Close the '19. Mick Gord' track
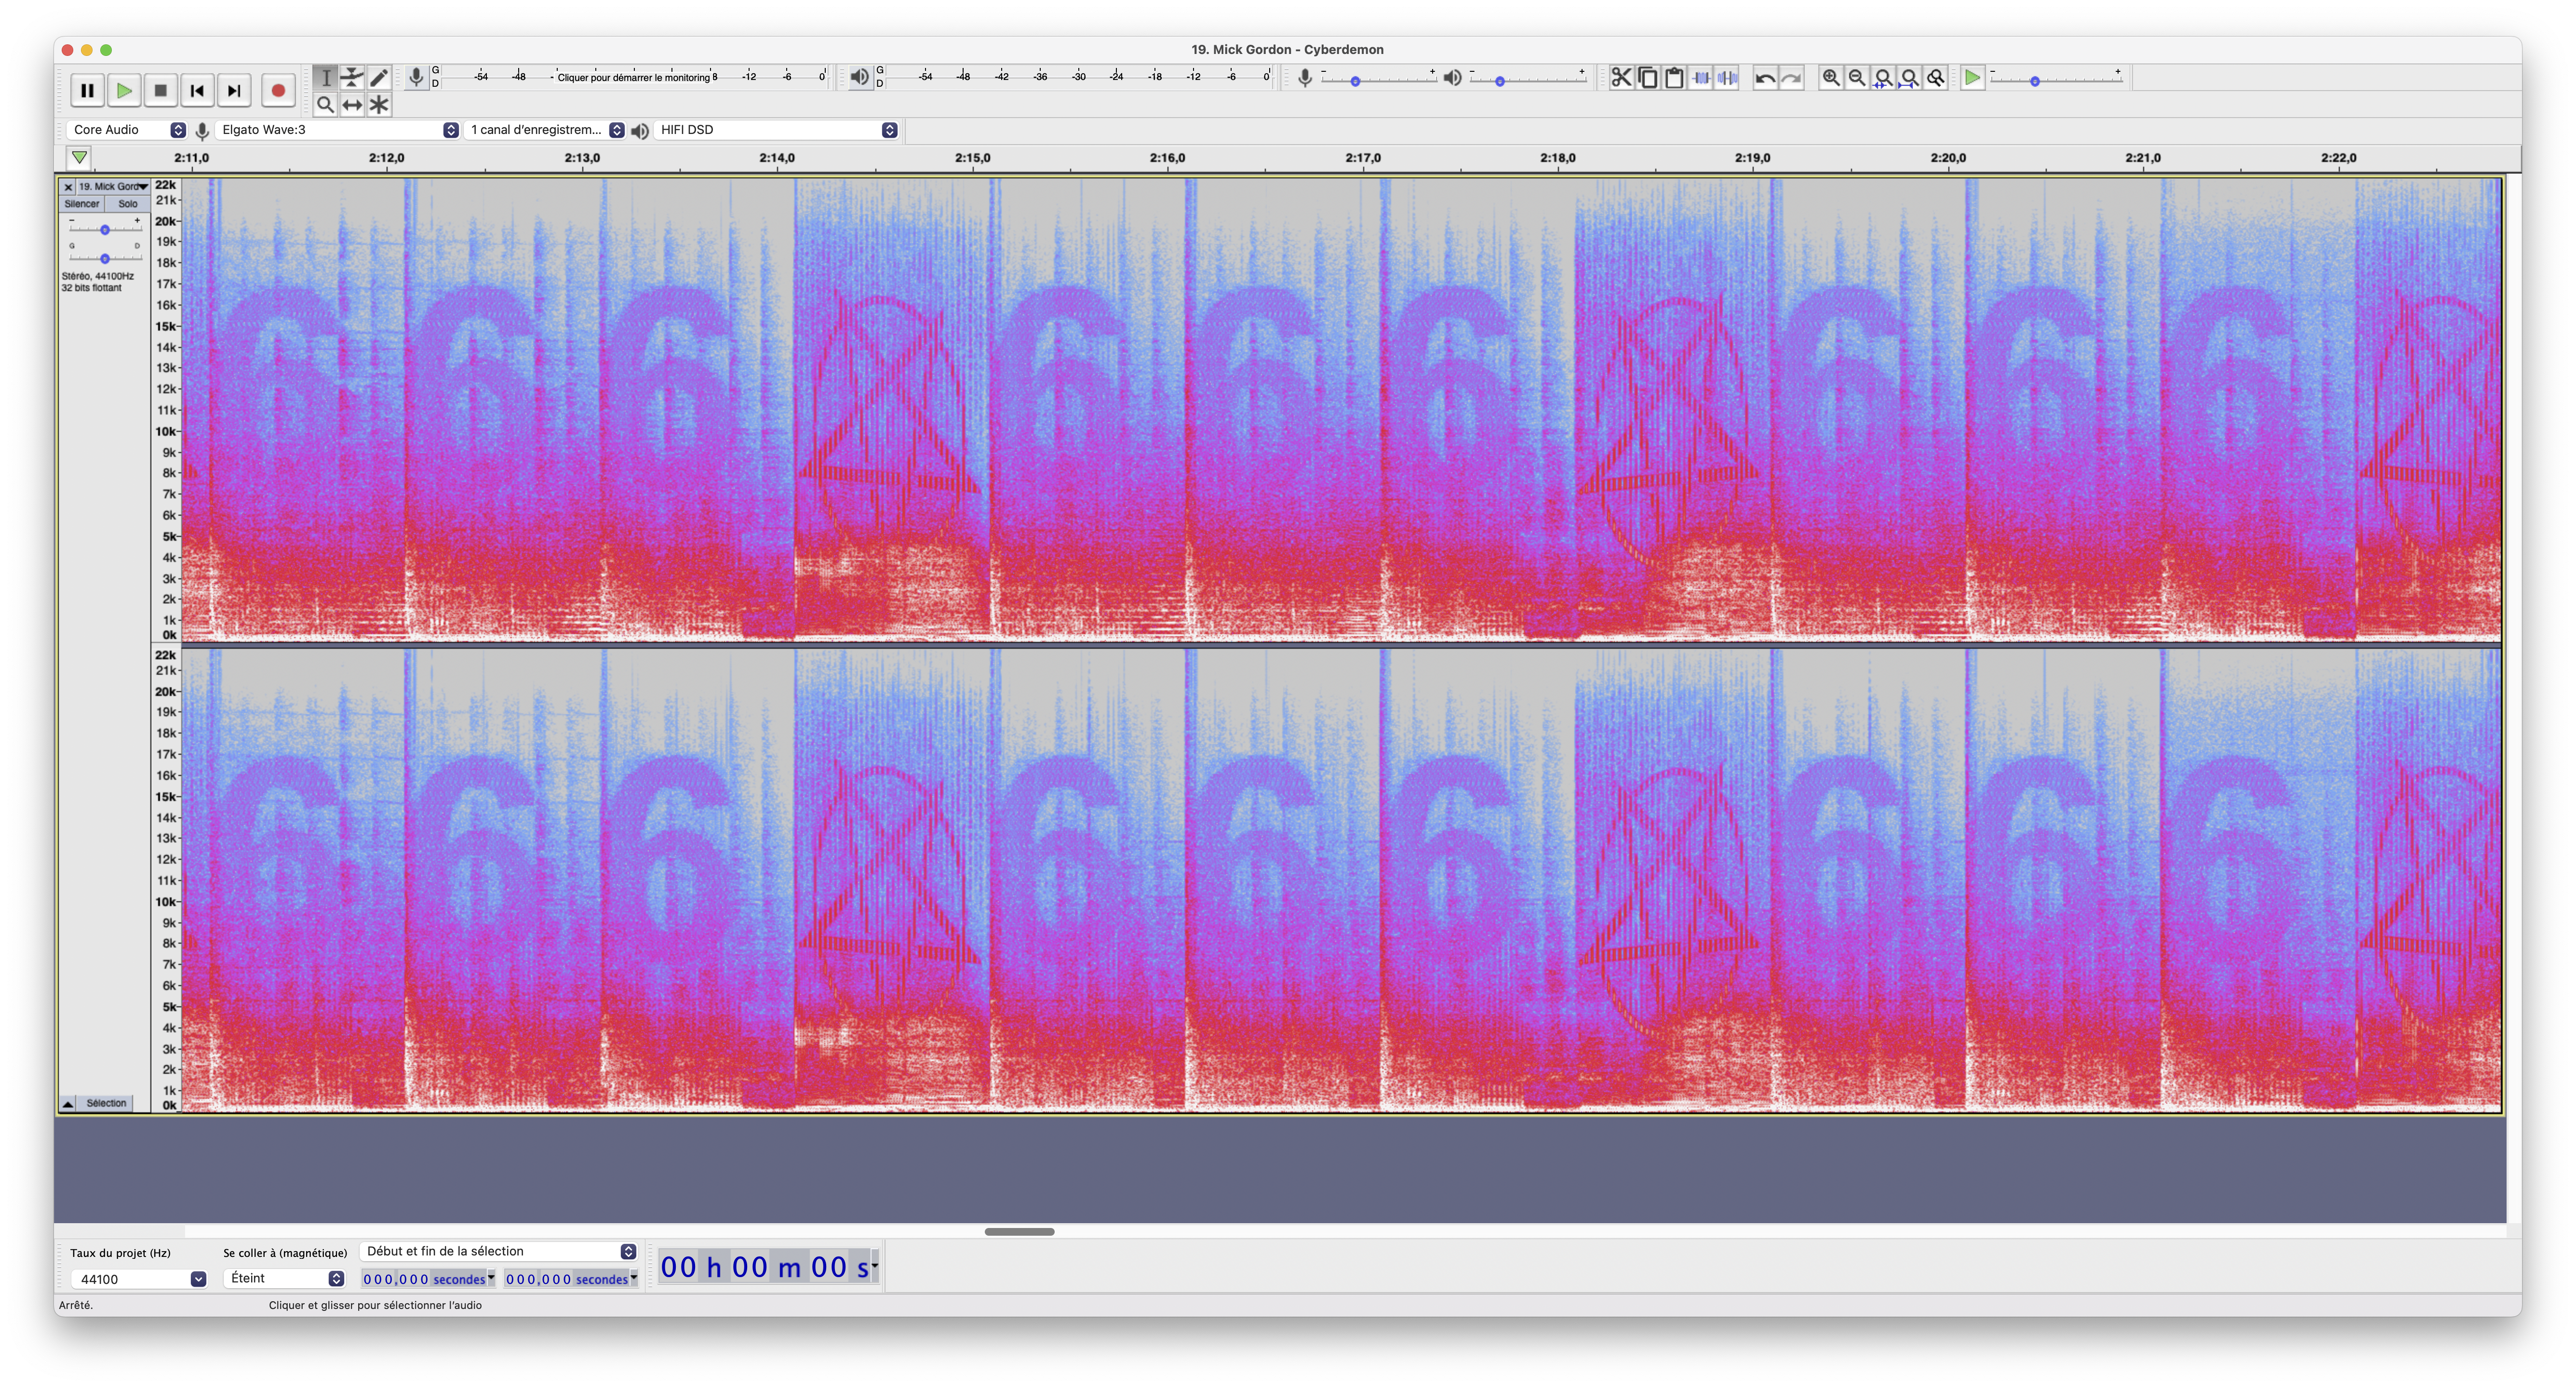This screenshot has width=2576, height=1388. point(68,187)
